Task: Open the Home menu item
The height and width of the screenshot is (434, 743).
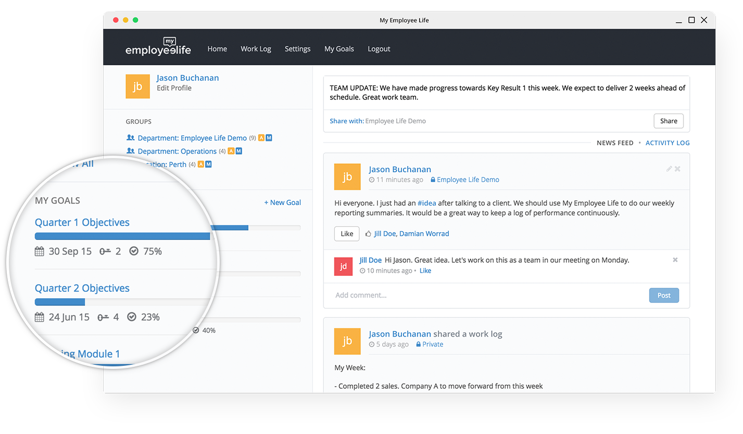Action: pyautogui.click(x=217, y=49)
